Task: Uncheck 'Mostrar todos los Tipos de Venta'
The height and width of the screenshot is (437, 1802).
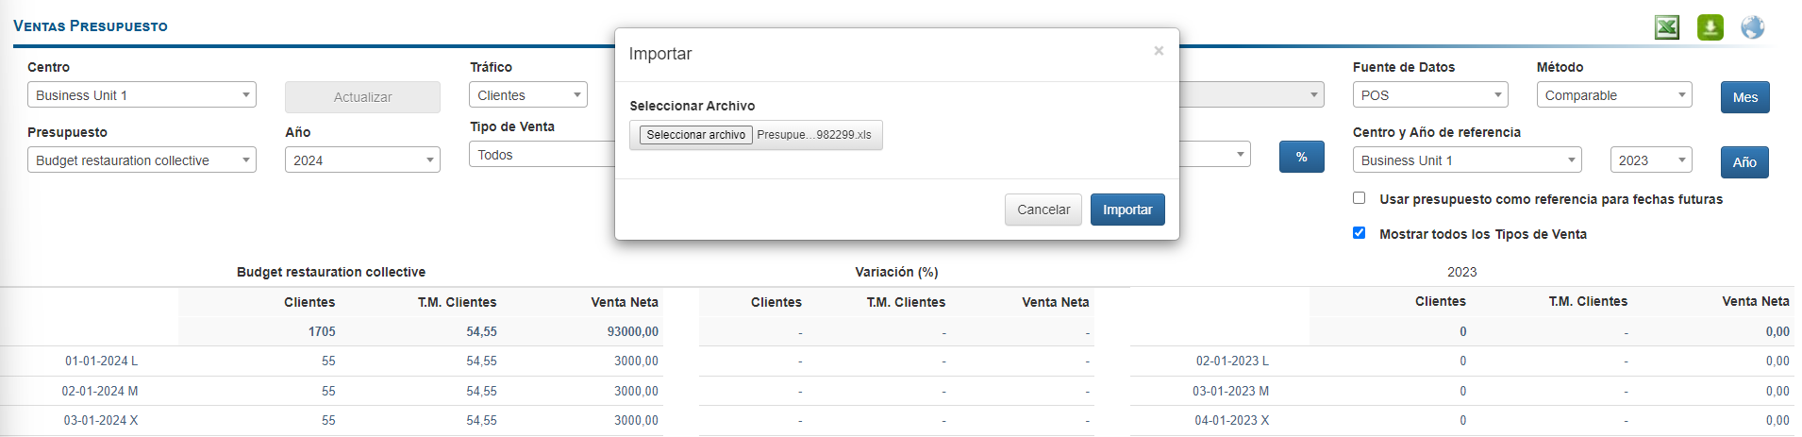Action: [1359, 233]
